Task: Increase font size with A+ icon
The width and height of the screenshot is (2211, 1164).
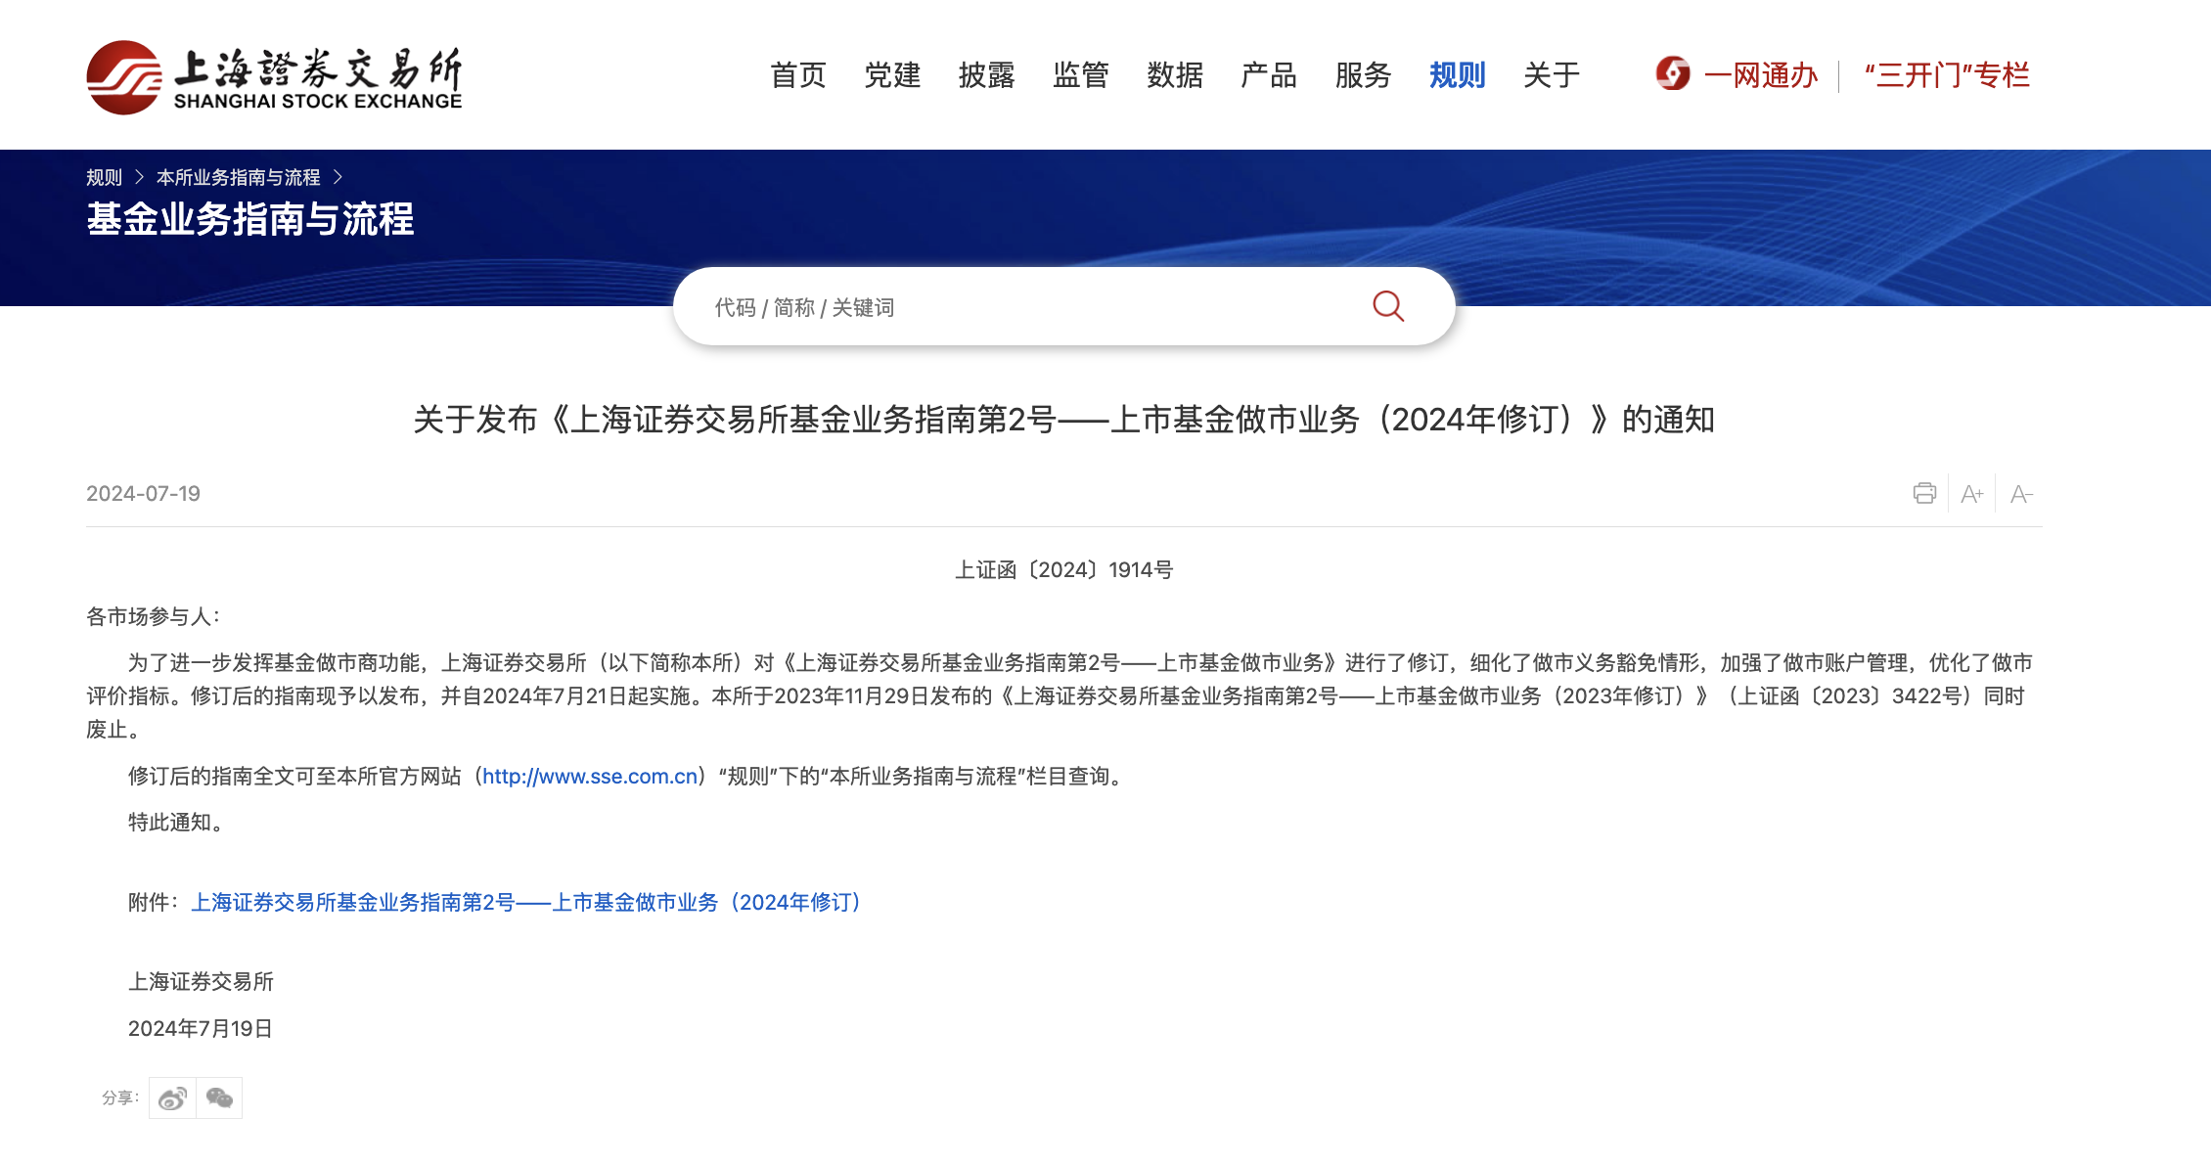Action: point(1971,494)
